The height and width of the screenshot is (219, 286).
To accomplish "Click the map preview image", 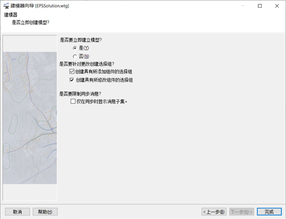I will click(x=30, y=118).
